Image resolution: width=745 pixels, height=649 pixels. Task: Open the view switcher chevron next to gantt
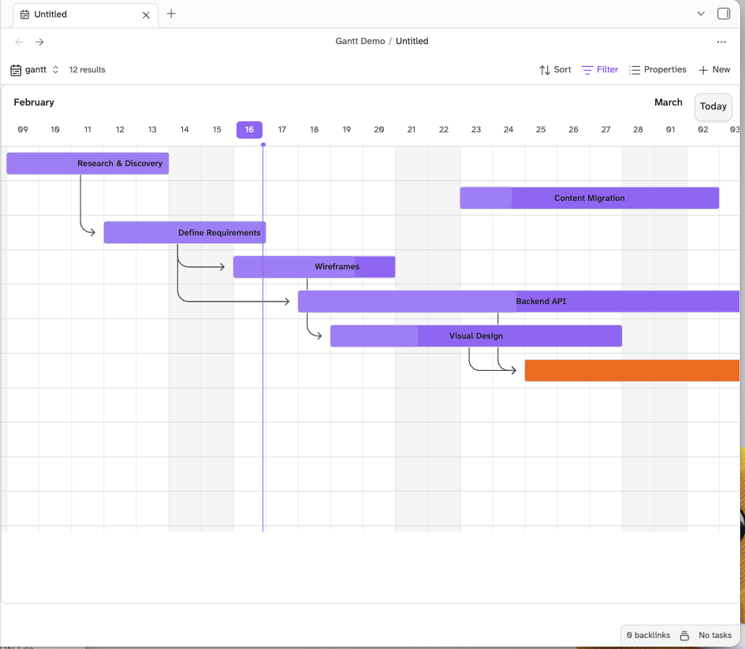point(54,69)
